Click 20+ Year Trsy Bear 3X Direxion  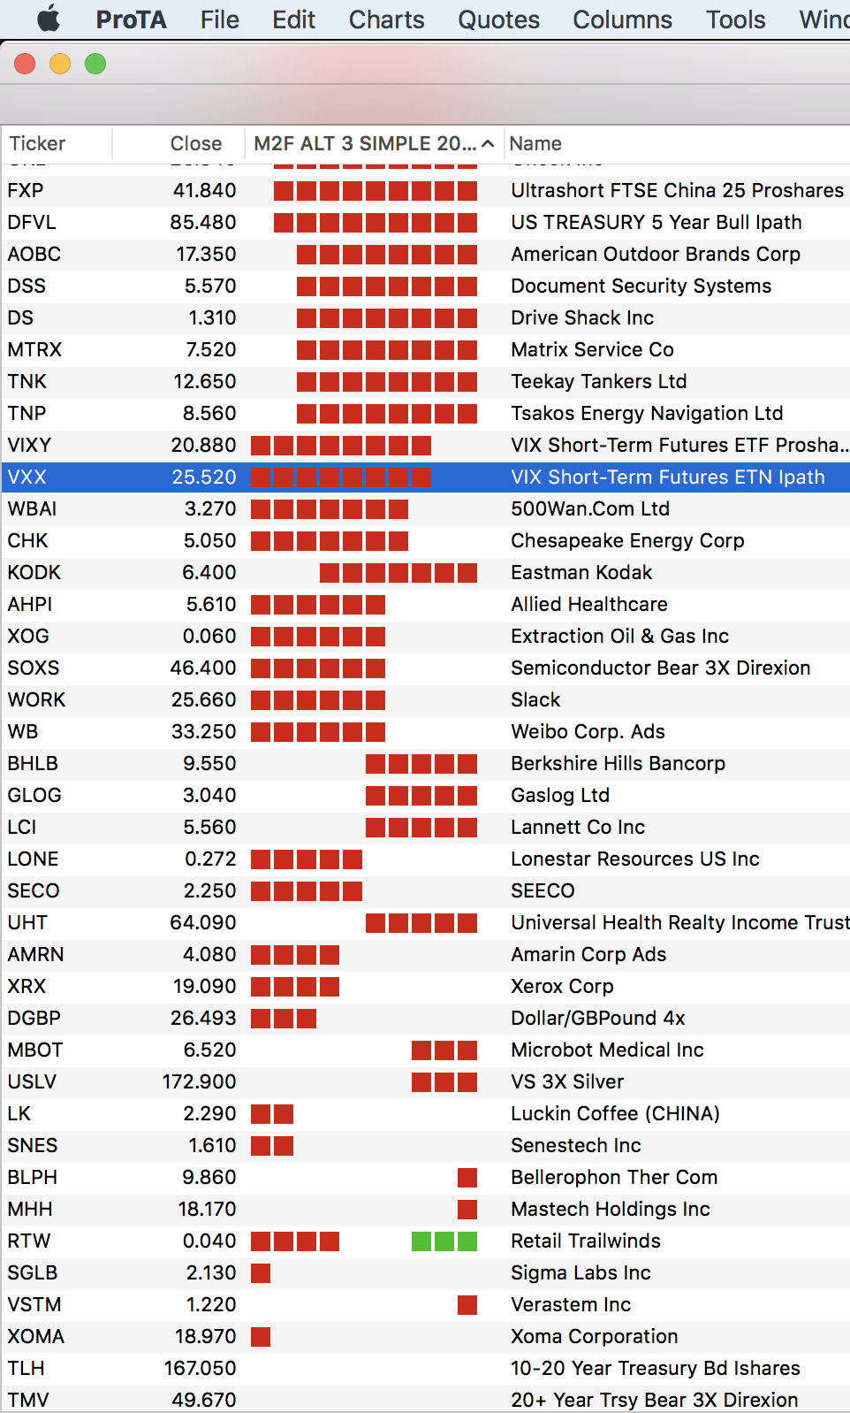(x=654, y=1400)
